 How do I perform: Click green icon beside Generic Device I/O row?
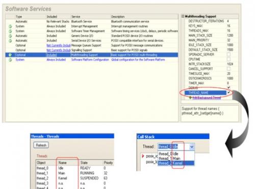point(10,36)
